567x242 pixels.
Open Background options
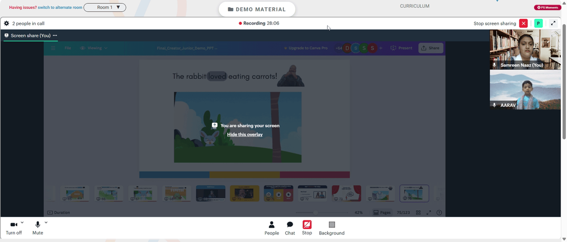(332, 228)
